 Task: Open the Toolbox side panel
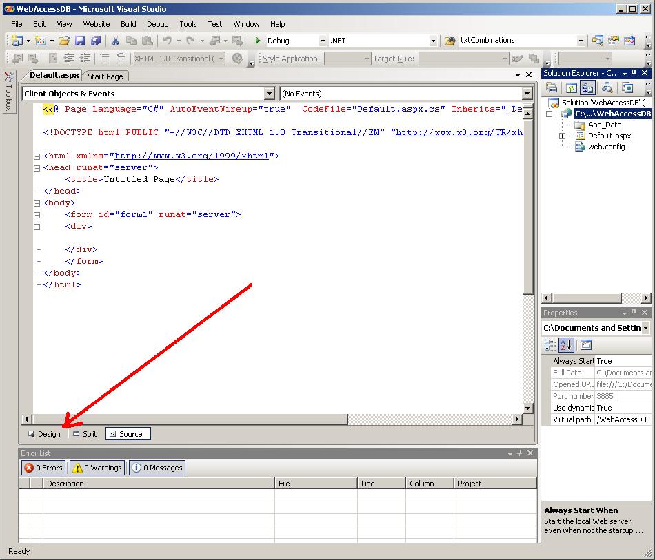click(x=8, y=91)
